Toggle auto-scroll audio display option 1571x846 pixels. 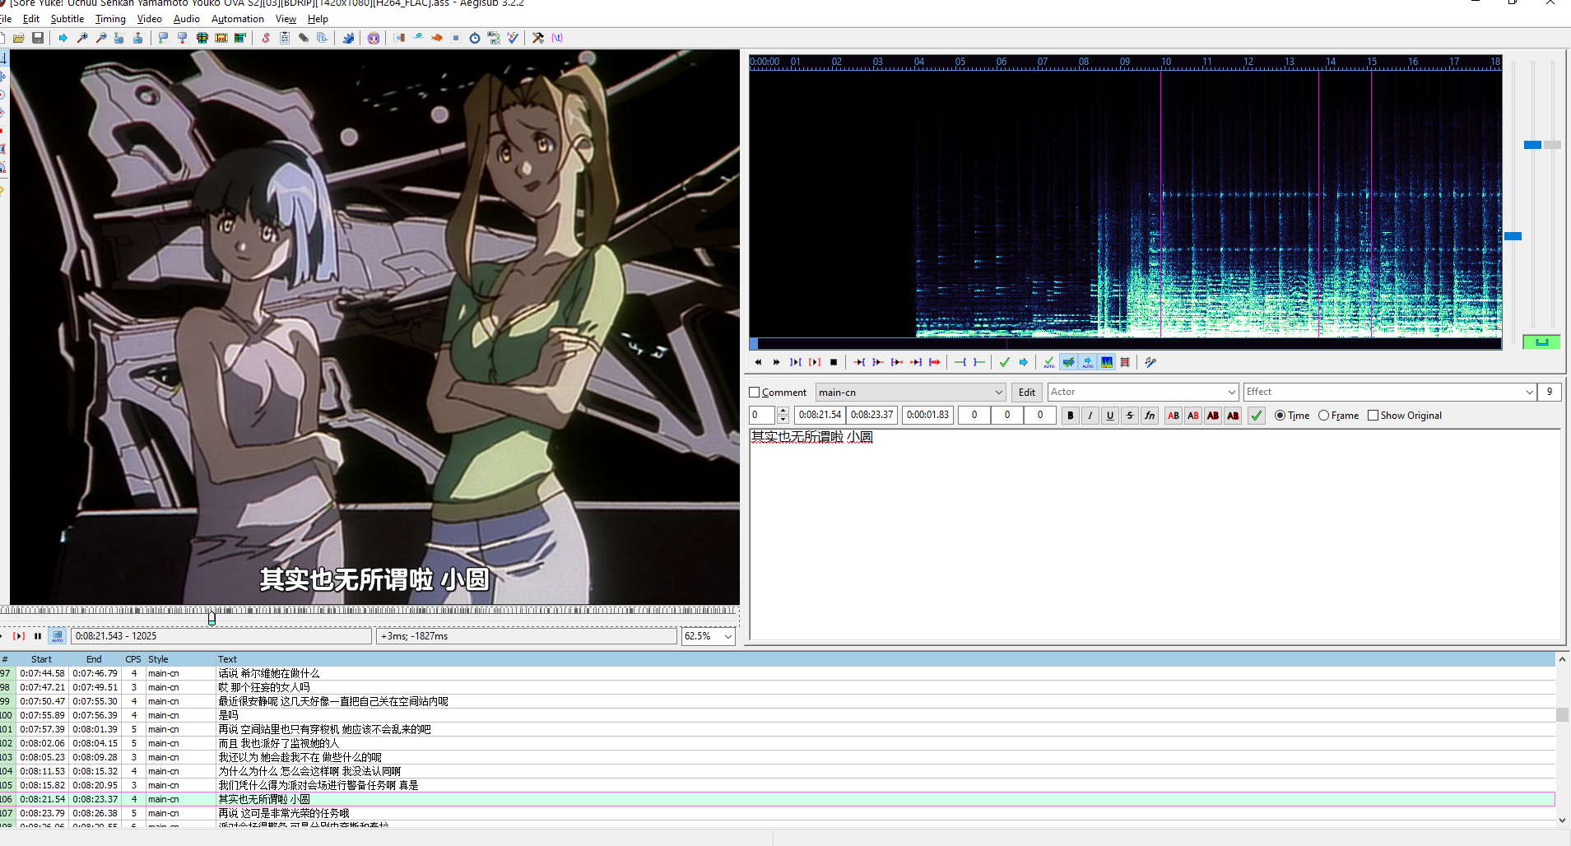1088,362
